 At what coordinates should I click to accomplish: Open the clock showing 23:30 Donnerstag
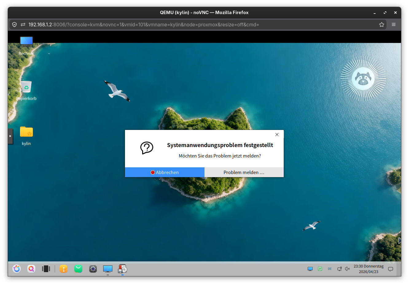[x=368, y=269]
